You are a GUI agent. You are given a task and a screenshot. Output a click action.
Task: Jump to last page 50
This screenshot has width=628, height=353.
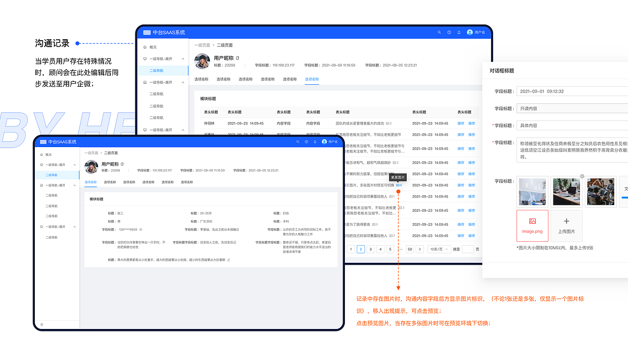tap(410, 249)
